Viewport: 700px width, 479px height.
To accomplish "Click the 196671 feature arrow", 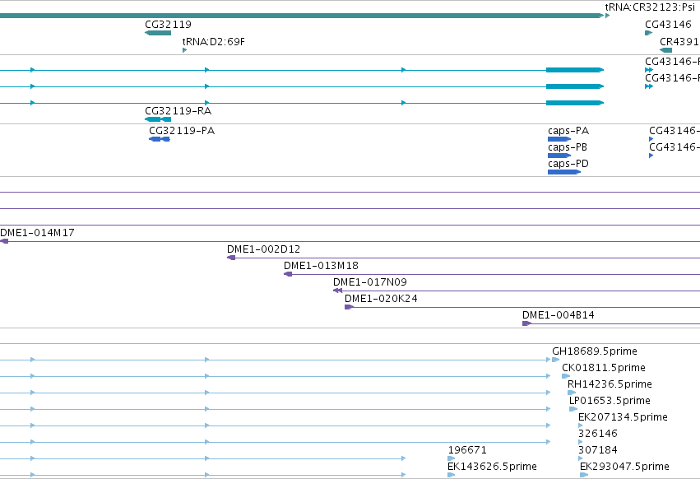I will (452, 458).
